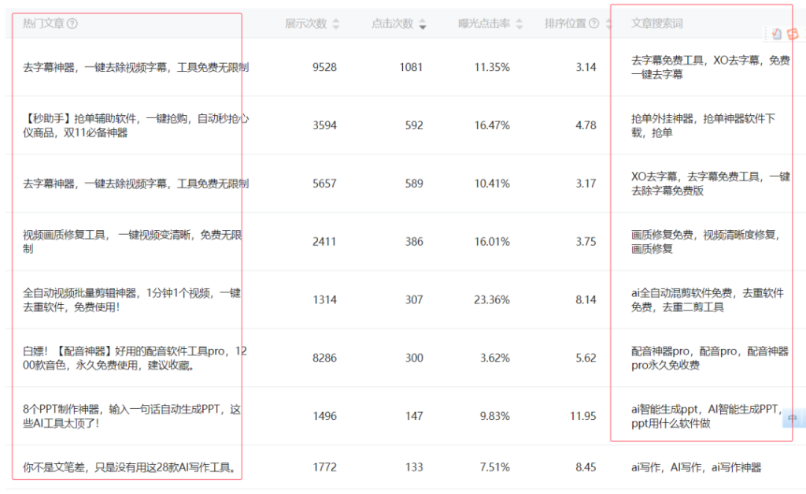
Task: Click the 配音神器pro search terms cell
Action: click(x=709, y=358)
